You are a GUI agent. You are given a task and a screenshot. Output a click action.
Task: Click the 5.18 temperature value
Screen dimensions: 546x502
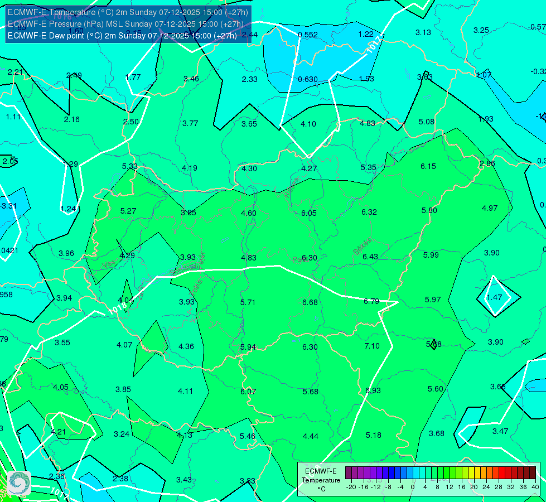[x=374, y=436]
